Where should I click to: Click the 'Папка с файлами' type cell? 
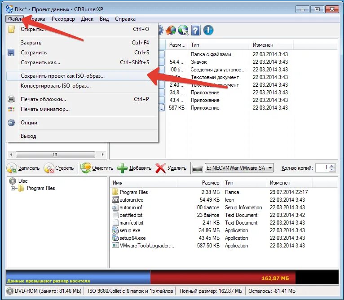pos(211,54)
